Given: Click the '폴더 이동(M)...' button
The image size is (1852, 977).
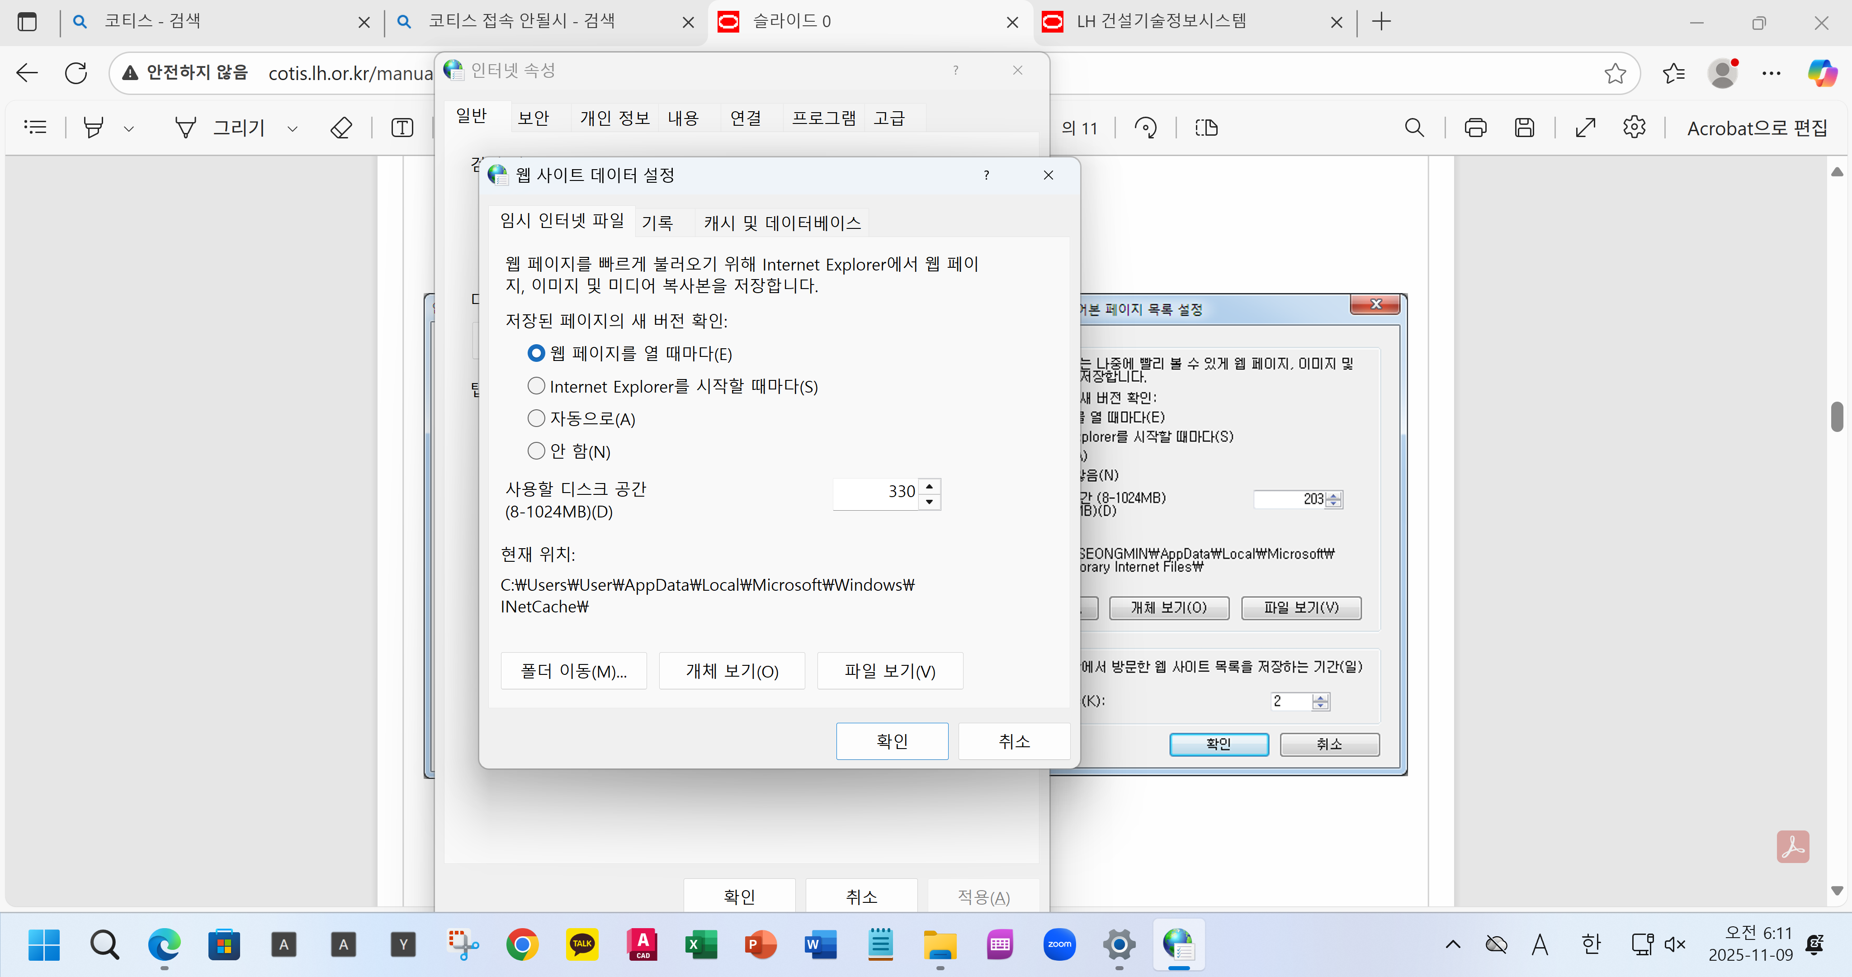Looking at the screenshot, I should tap(574, 671).
